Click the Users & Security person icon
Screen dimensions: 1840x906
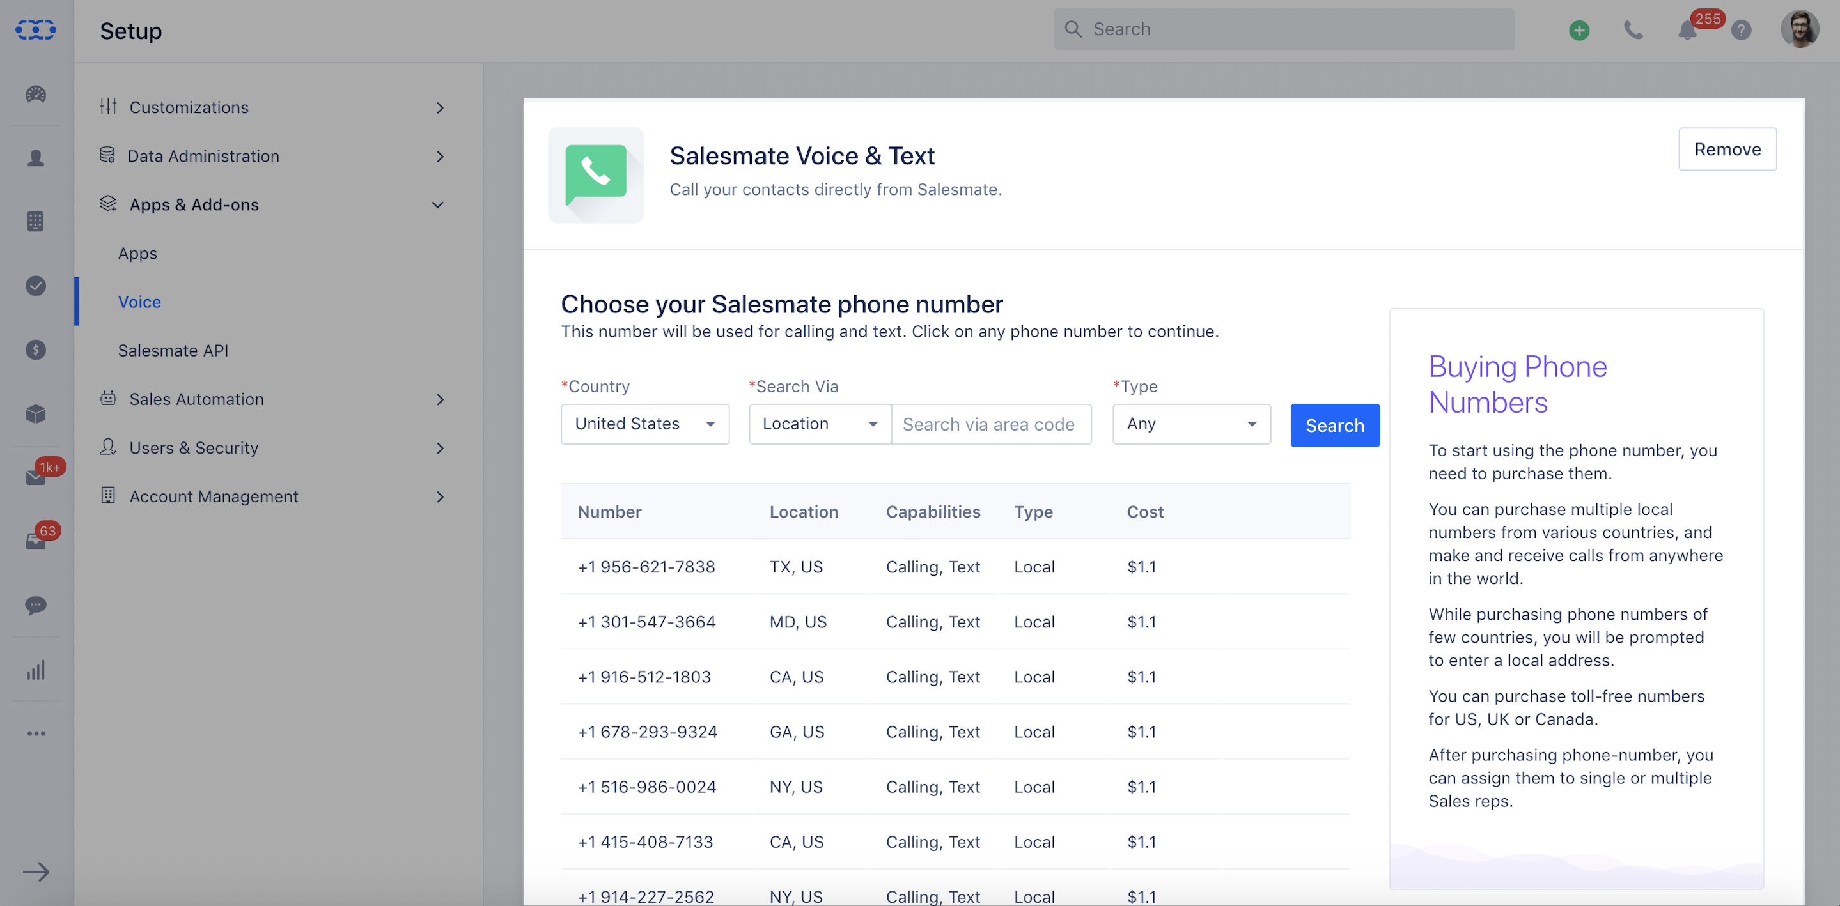[108, 447]
